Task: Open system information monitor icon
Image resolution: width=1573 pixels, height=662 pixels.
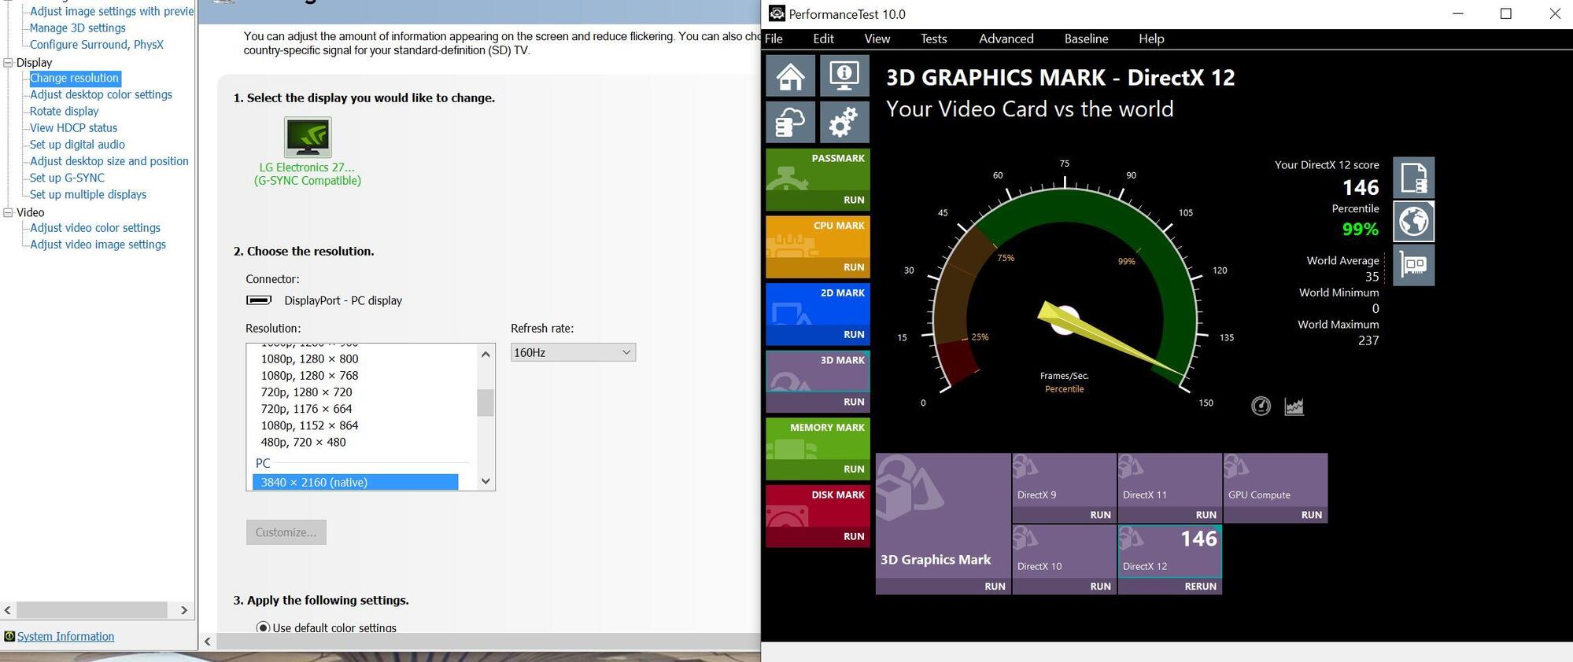Action: pos(844,75)
